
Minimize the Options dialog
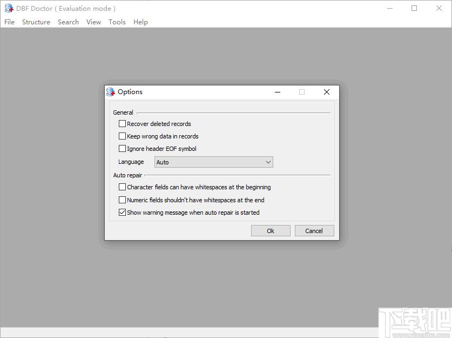278,92
